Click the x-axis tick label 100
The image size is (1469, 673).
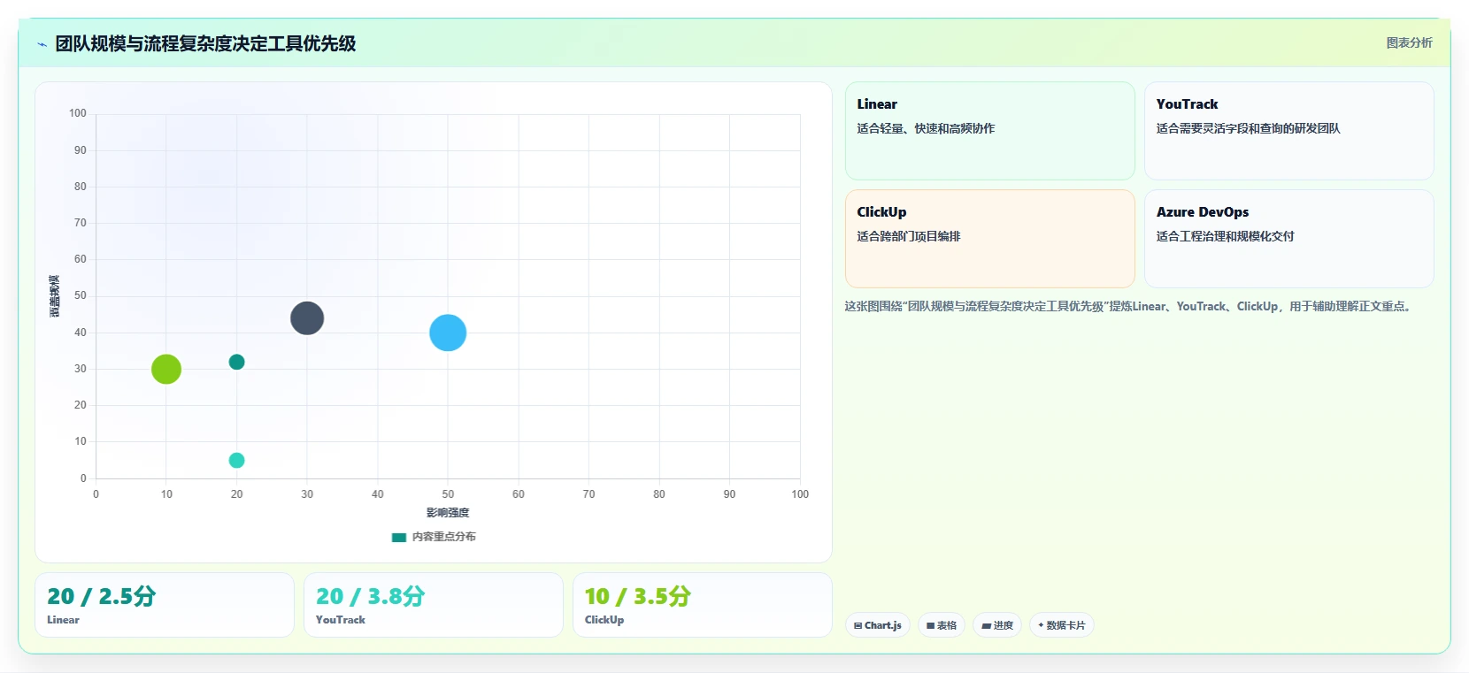click(x=800, y=494)
